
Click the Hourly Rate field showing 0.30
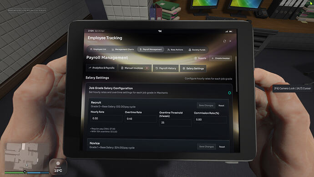point(106,119)
